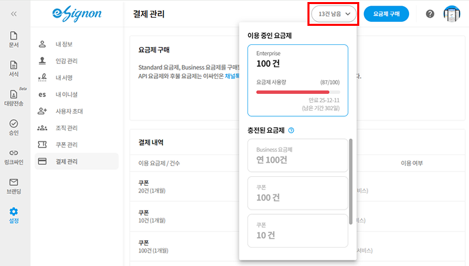469x266 pixels.
Task: Click the 결제 내역 section heading
Action: coord(151,142)
